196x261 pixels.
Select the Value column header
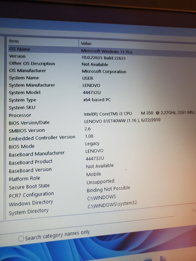point(86,44)
